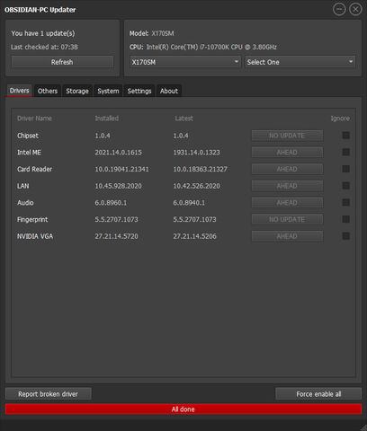Click the Installed column header
367x431 pixels.
107,119
